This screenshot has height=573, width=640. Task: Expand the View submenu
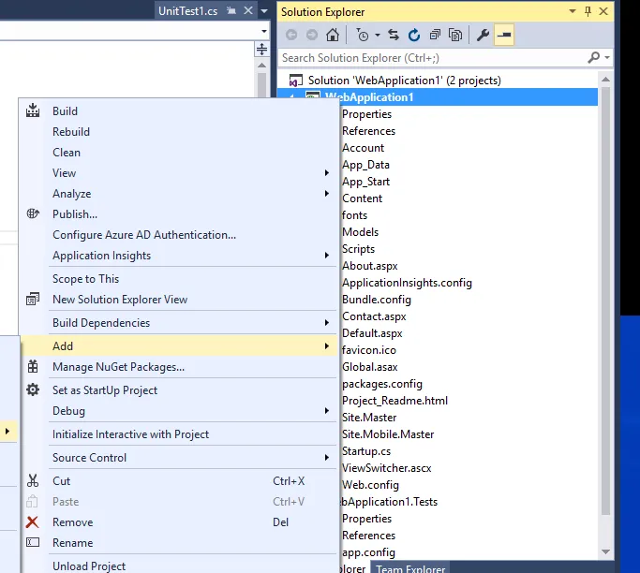point(179,173)
